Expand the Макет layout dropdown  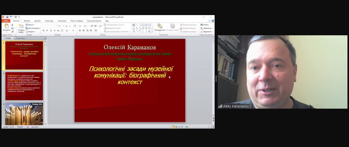(30, 25)
